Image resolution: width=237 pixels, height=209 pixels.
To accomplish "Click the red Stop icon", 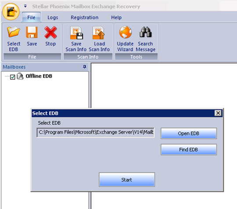I will (50, 32).
